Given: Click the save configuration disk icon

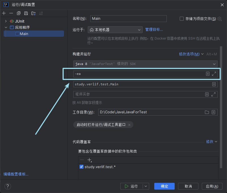Looking at the screenshot, I should (26, 13).
